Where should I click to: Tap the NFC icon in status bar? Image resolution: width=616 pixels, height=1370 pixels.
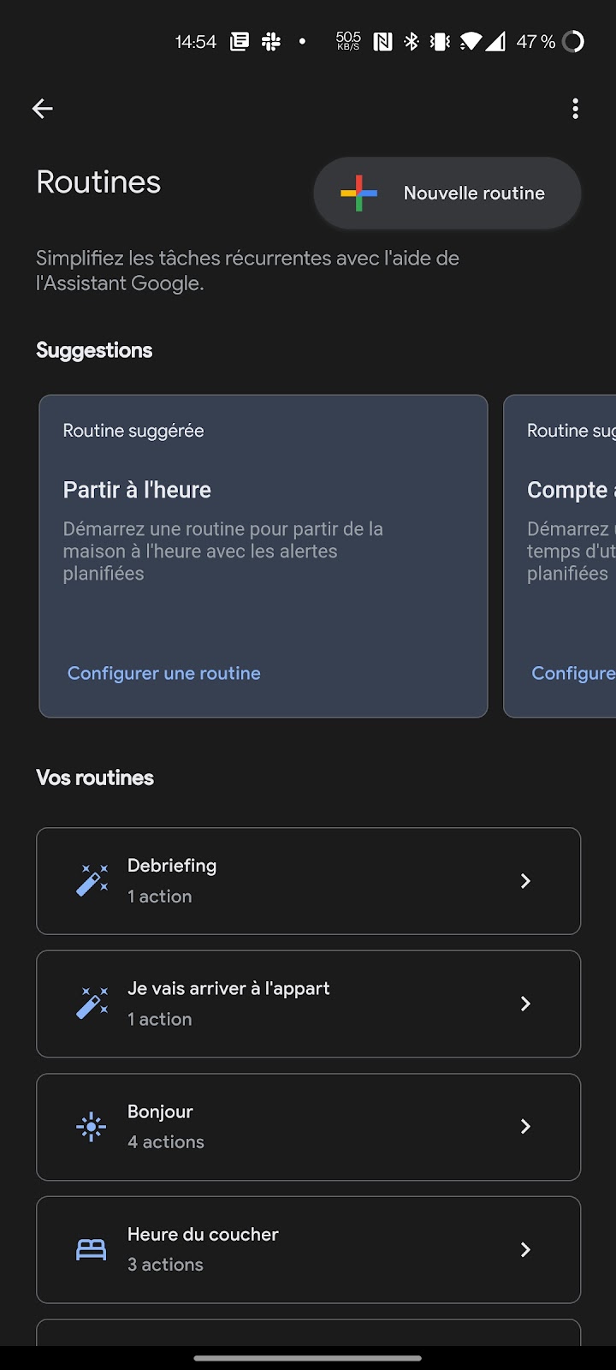click(382, 41)
